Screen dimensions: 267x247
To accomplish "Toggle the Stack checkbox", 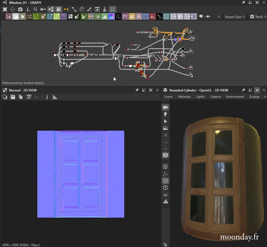I will (252, 17).
